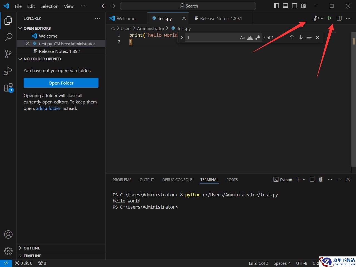The width and height of the screenshot is (356, 267).
Task: Open Run and Debug view
Action: [x=8, y=71]
